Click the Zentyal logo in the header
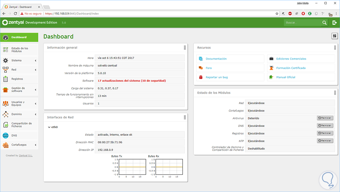 pos(13,22)
